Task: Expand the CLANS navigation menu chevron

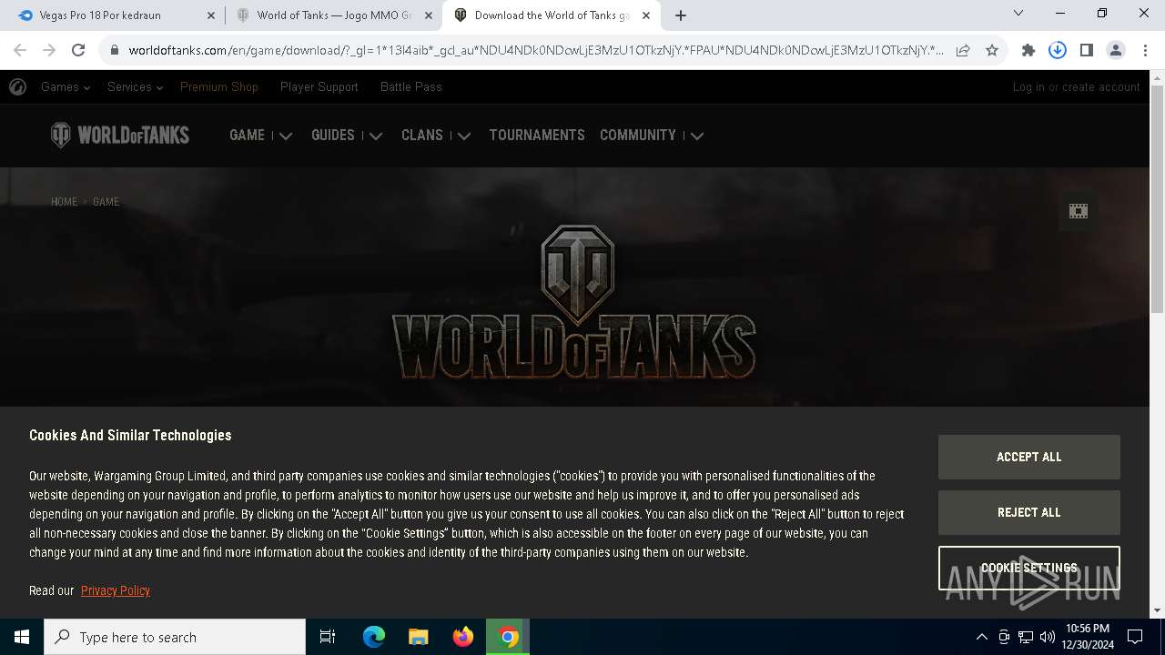Action: [464, 136]
